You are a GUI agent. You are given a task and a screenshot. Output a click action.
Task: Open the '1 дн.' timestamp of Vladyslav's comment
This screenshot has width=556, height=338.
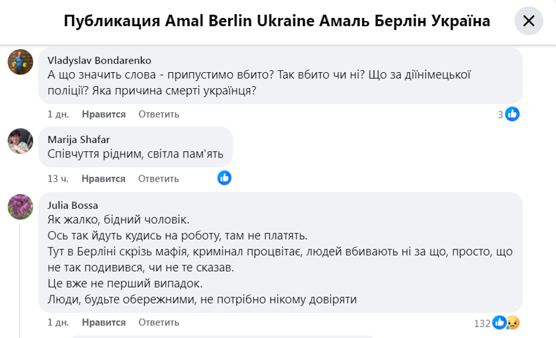point(58,114)
